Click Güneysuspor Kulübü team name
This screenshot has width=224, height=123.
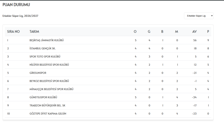[x=43, y=97]
